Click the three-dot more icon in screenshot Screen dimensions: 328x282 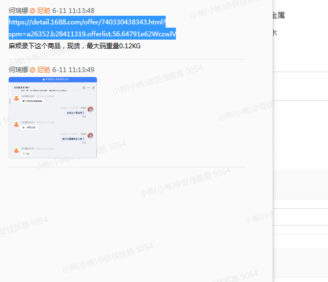click(x=88, y=87)
